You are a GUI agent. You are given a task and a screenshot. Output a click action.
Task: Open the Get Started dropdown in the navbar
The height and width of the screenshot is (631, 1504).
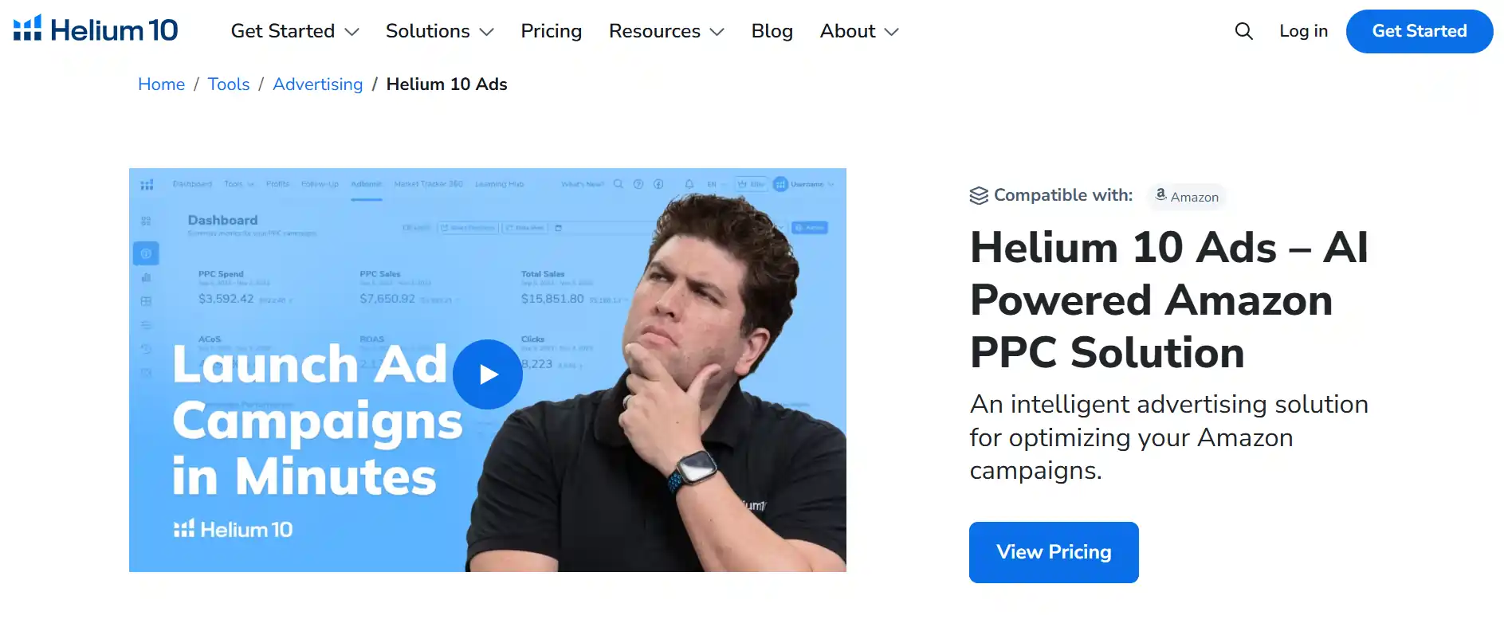tap(294, 31)
